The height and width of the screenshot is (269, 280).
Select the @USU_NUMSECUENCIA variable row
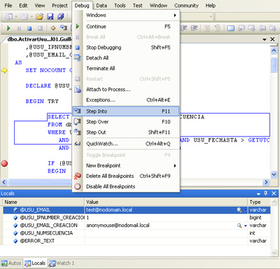136,233
